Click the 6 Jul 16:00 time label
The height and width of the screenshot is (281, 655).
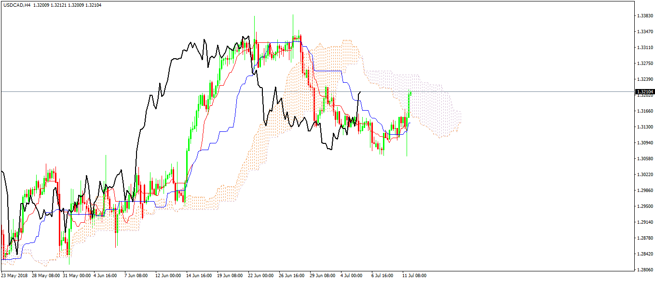(x=382, y=276)
